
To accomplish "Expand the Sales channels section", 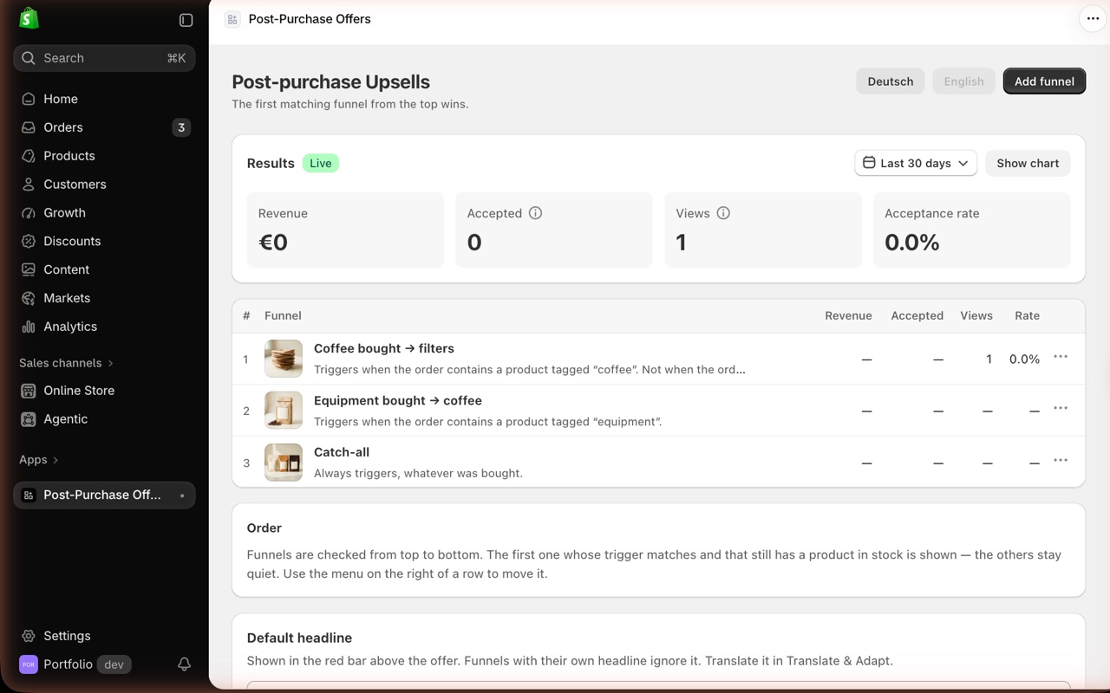I will [67, 363].
